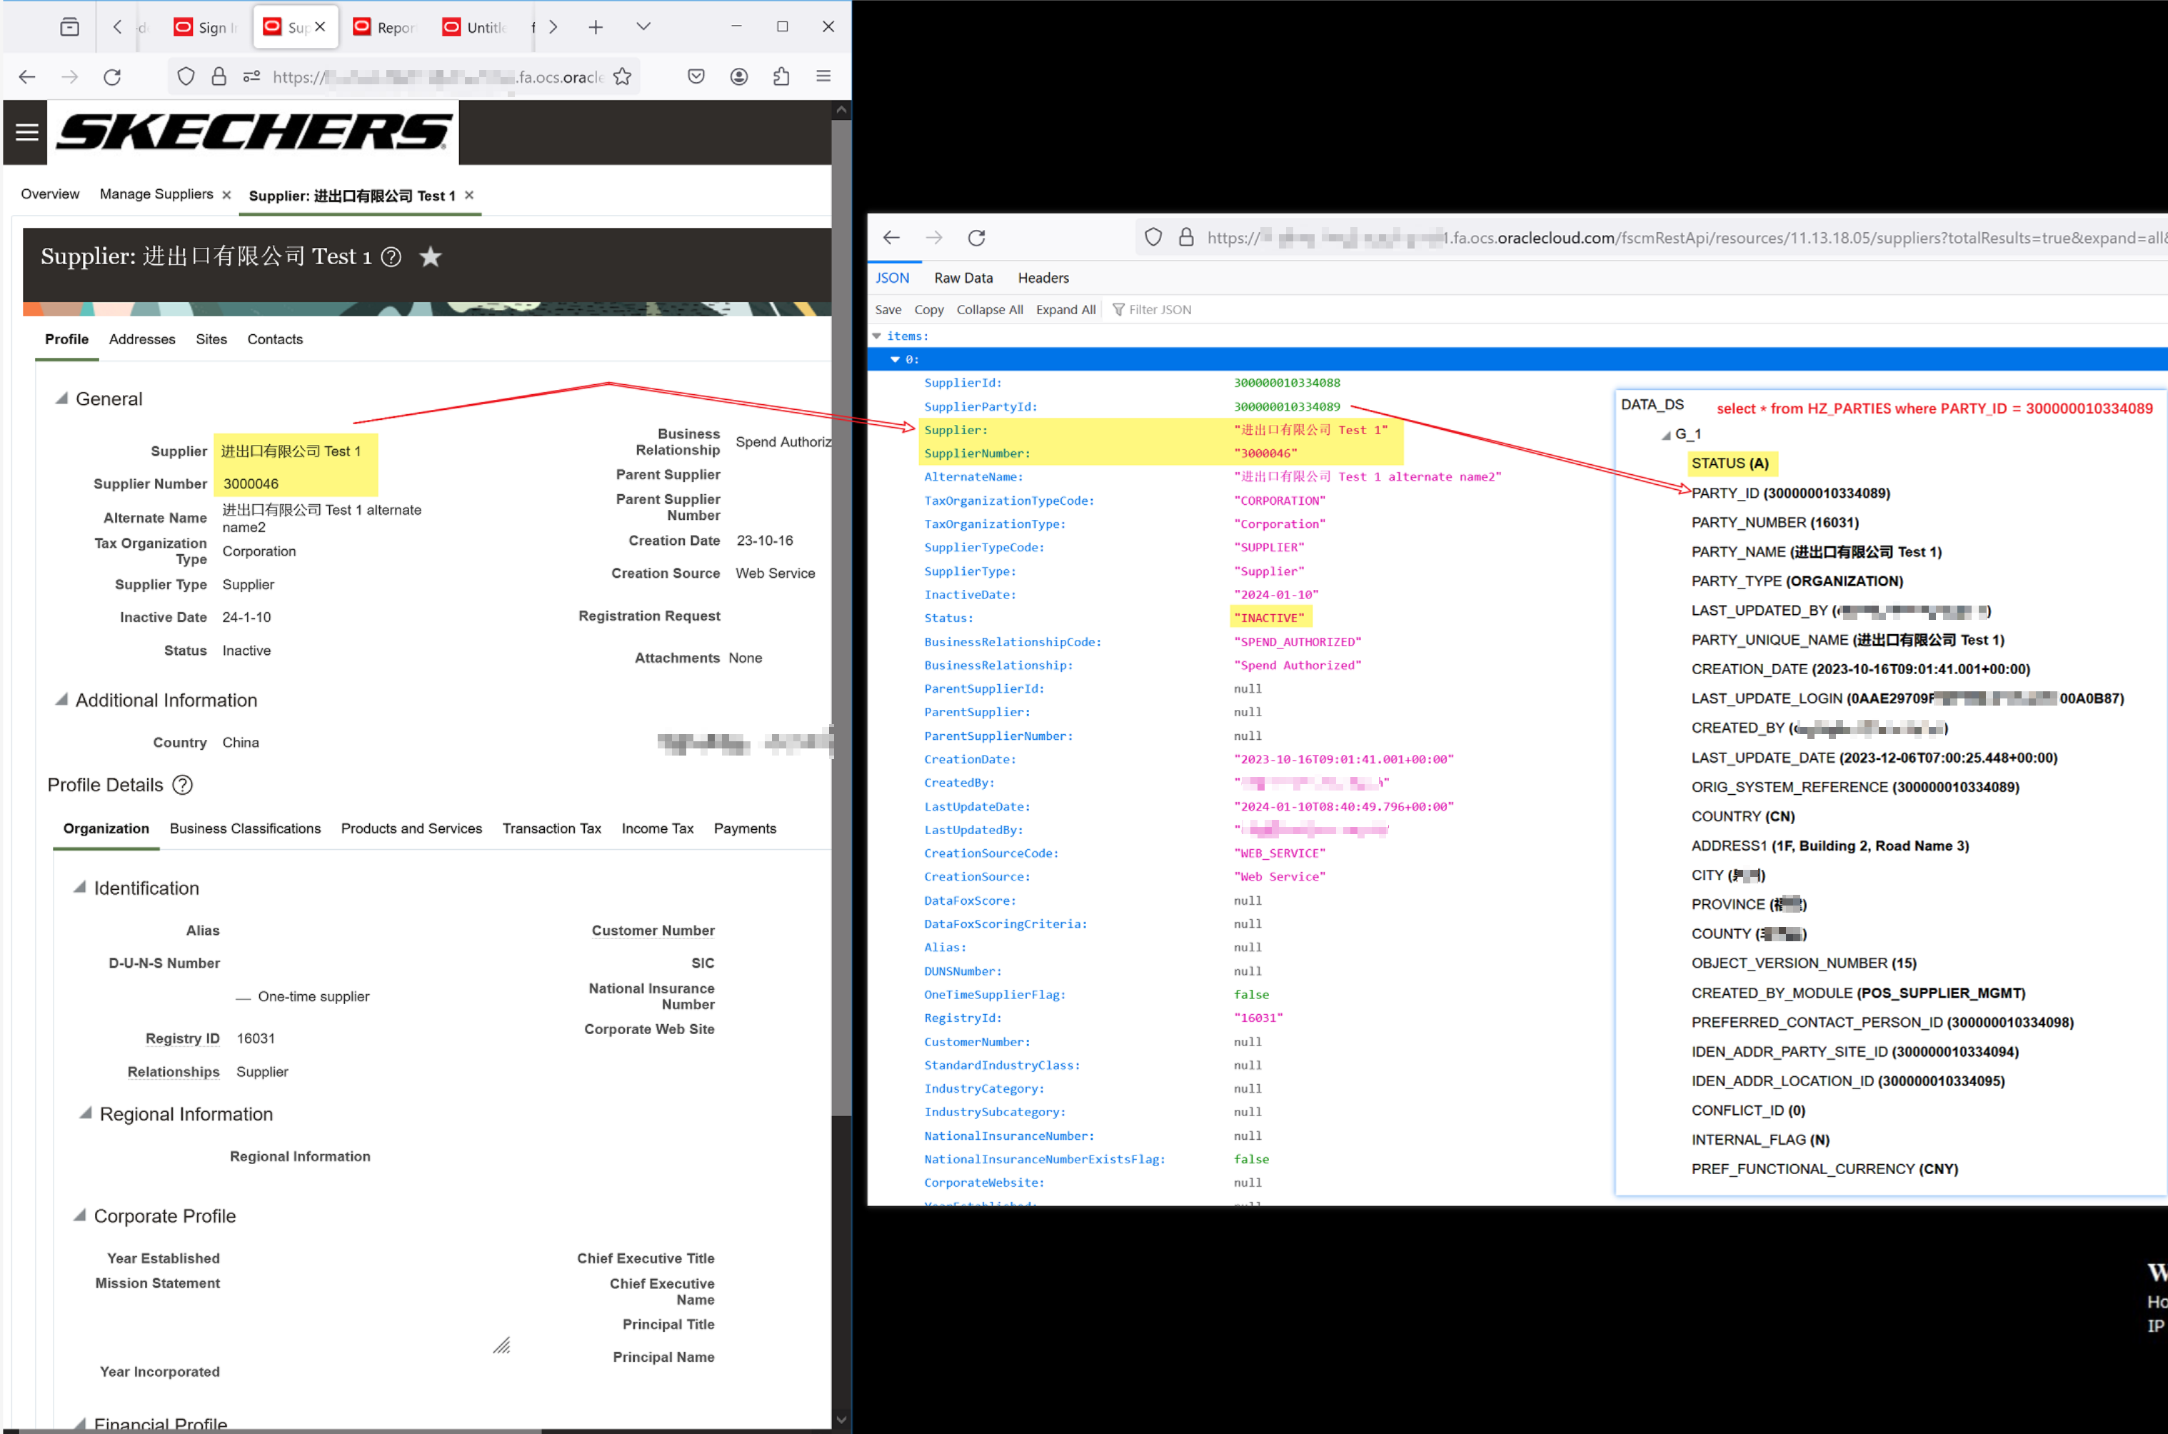The height and width of the screenshot is (1434, 2168).
Task: Click the favorite star beside the supplier title
Action: coord(430,257)
